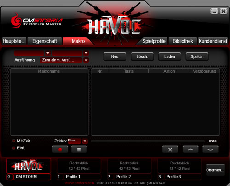The image size is (230, 186).
Task: Expand the second red macro dropdown arrow
Action: [x=86, y=53]
